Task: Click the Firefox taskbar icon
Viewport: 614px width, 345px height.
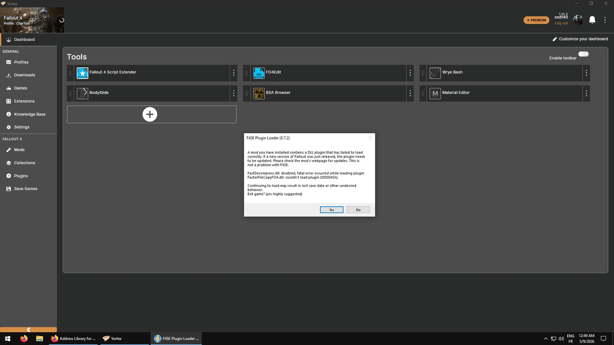Action: (24, 339)
